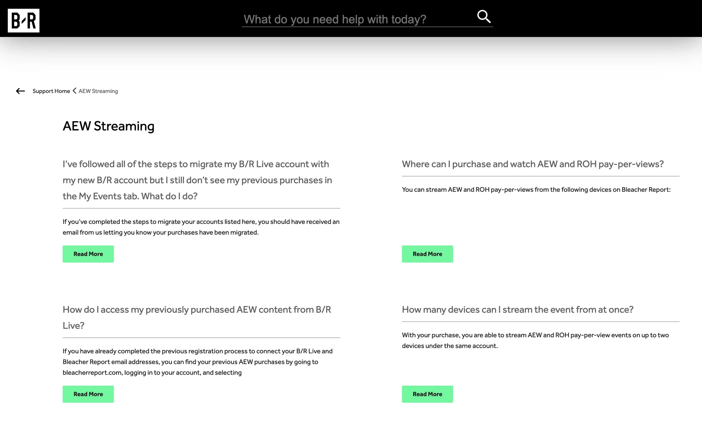This screenshot has height=438, width=702.
Task: Open Support Home breadcrumb link
Action: [x=51, y=91]
